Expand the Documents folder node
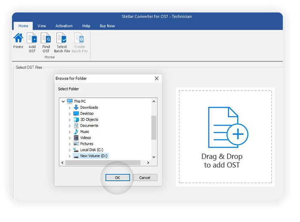 (70, 126)
